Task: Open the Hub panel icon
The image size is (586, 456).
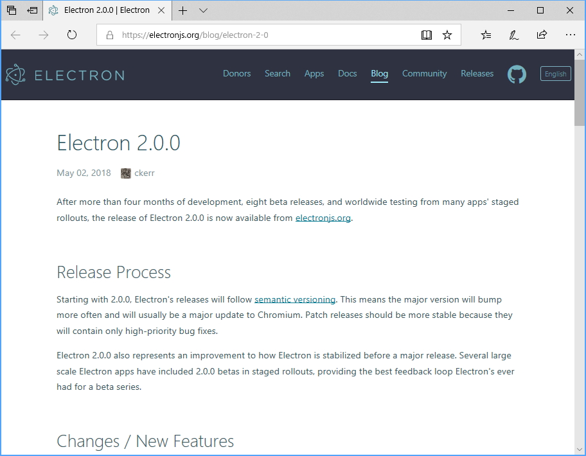Action: pos(486,35)
